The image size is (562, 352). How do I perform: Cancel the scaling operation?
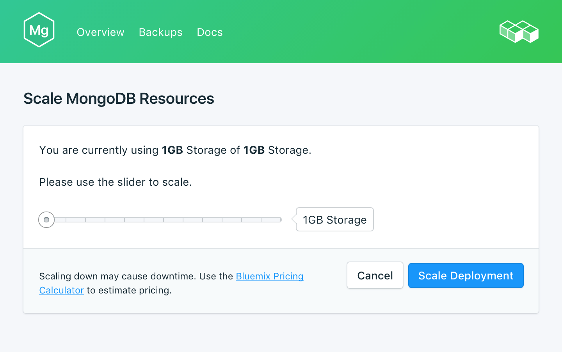[375, 275]
